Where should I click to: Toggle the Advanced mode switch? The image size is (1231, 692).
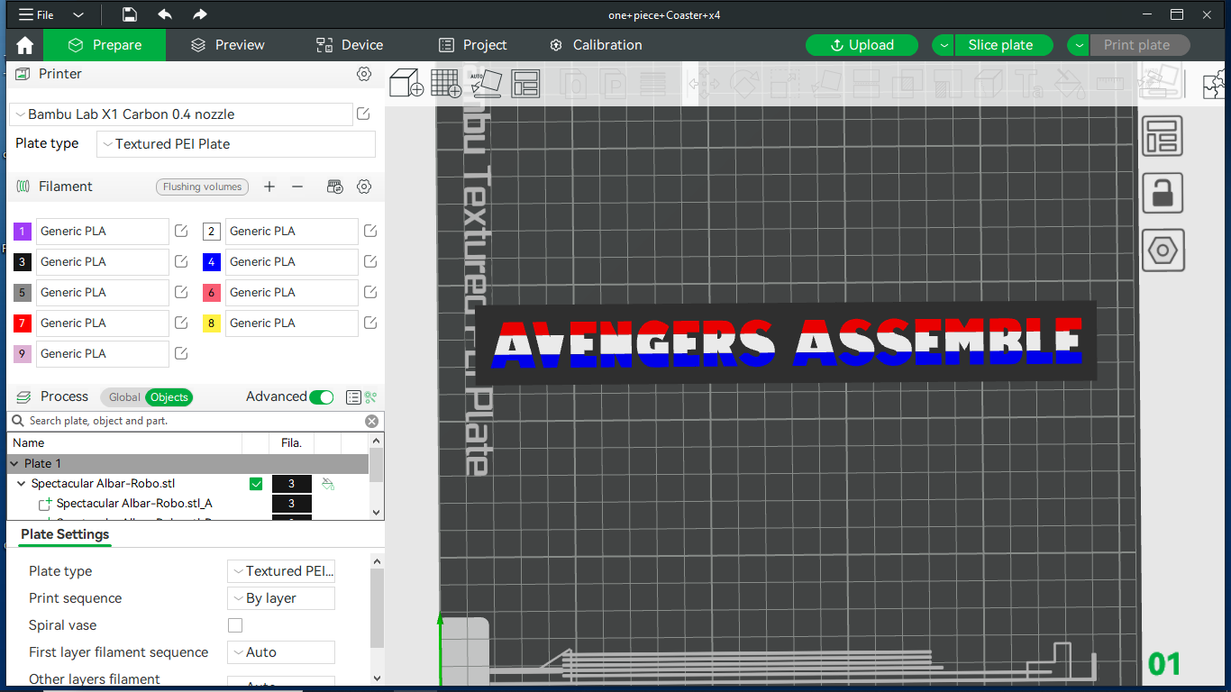321,397
